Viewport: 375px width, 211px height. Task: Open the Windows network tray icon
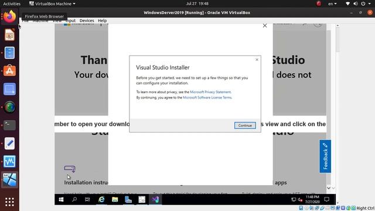[294, 199]
